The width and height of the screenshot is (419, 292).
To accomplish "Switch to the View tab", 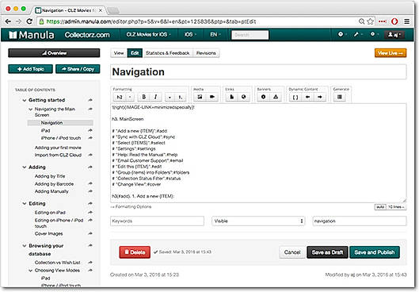I will point(119,53).
